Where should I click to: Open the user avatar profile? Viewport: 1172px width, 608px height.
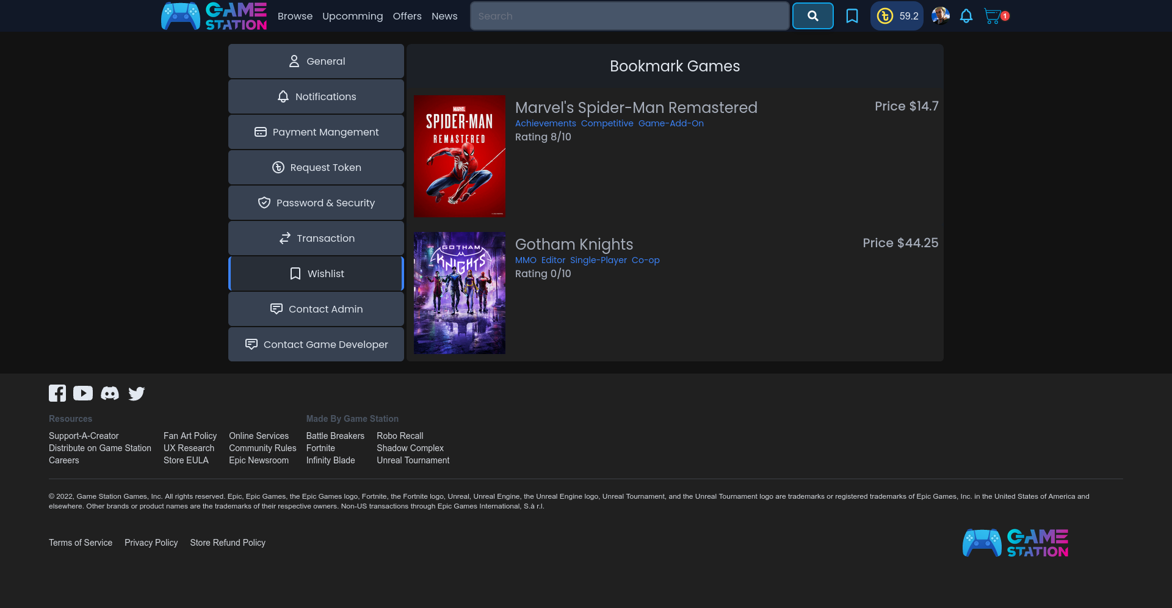(940, 16)
